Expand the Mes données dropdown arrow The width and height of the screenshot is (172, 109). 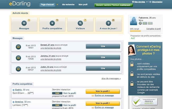point(147,2)
